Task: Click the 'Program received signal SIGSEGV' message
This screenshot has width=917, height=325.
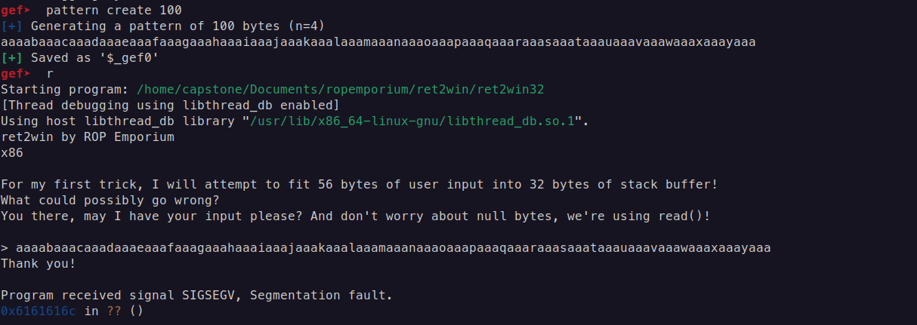Action: tap(196, 295)
